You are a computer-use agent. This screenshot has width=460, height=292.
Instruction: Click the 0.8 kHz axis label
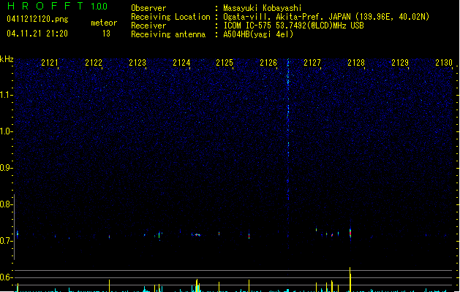tap(6, 204)
